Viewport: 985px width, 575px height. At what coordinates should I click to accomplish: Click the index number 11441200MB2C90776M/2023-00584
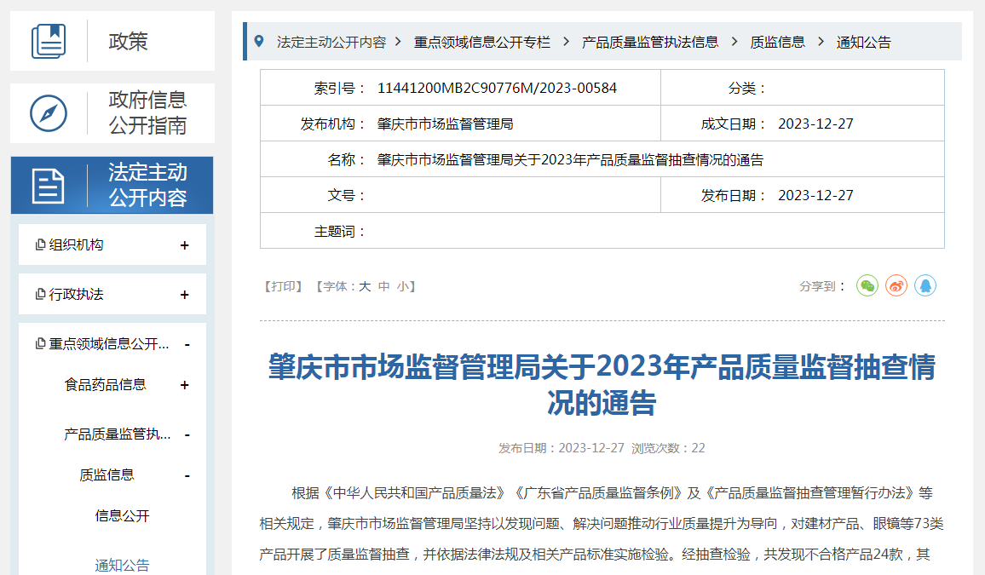tap(497, 88)
